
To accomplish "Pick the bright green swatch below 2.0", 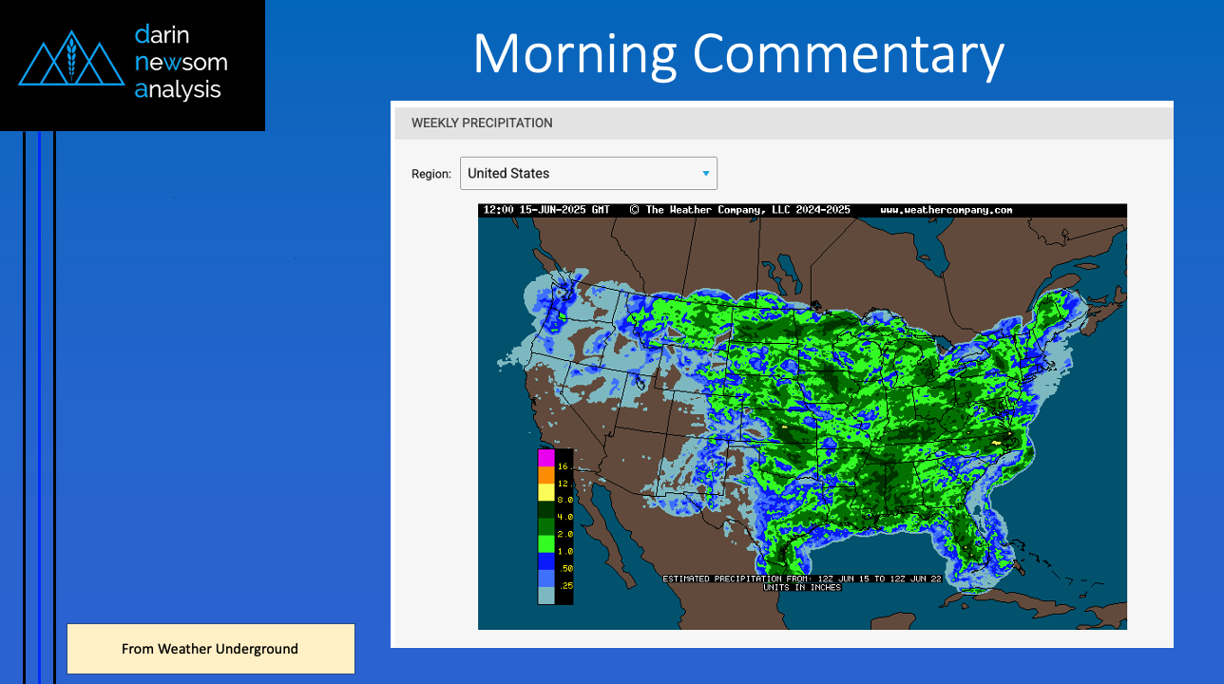I will [x=545, y=543].
